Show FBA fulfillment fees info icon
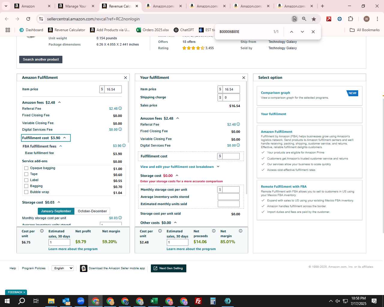This screenshot has height=307, width=384. point(124,146)
